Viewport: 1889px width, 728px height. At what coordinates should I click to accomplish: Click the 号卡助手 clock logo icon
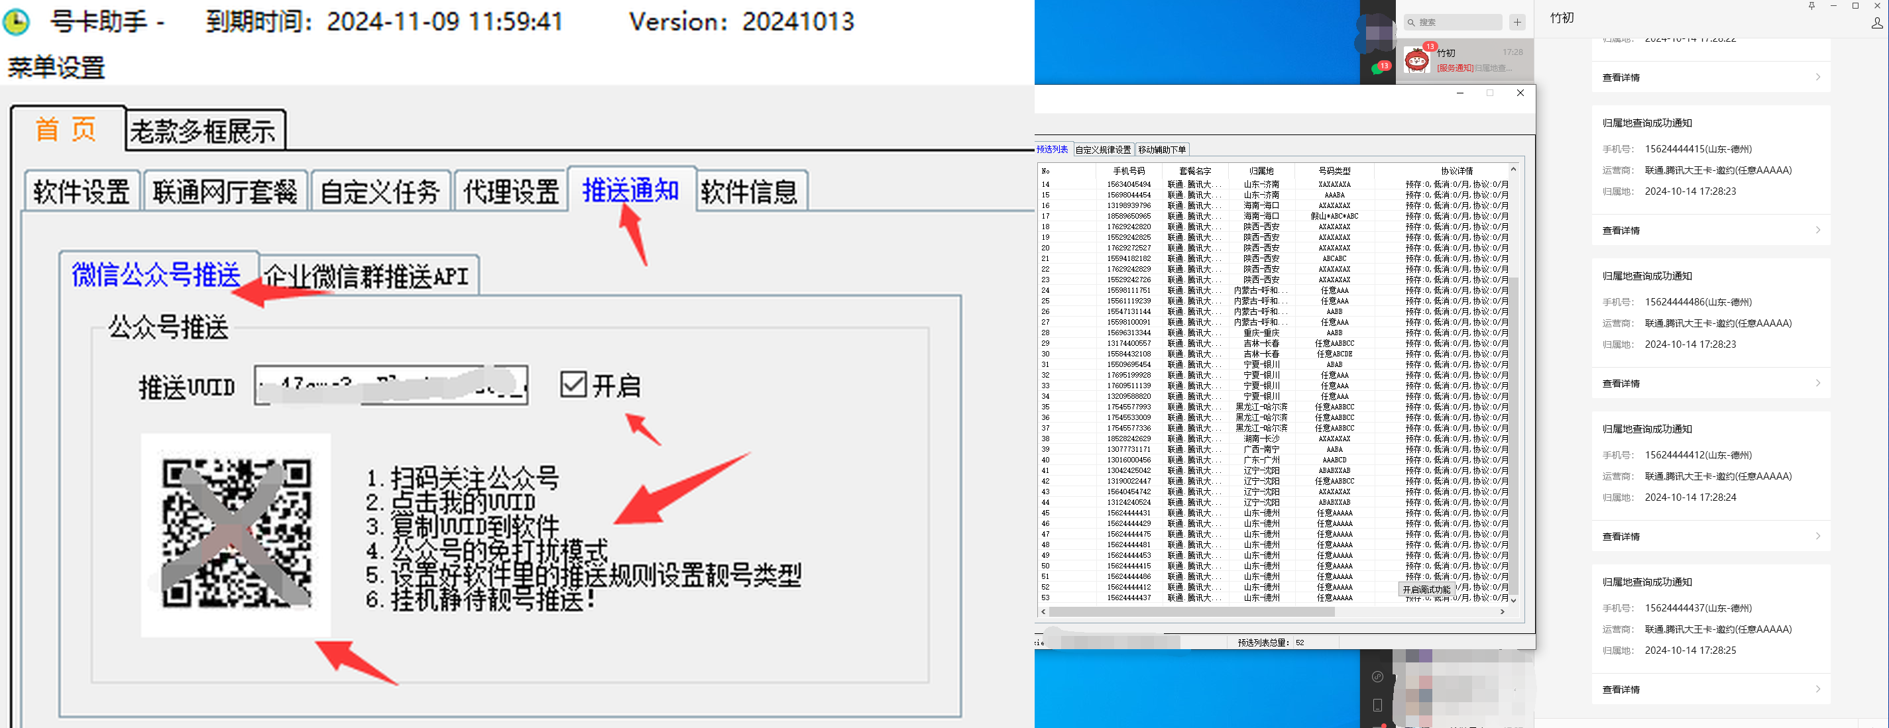coord(15,22)
